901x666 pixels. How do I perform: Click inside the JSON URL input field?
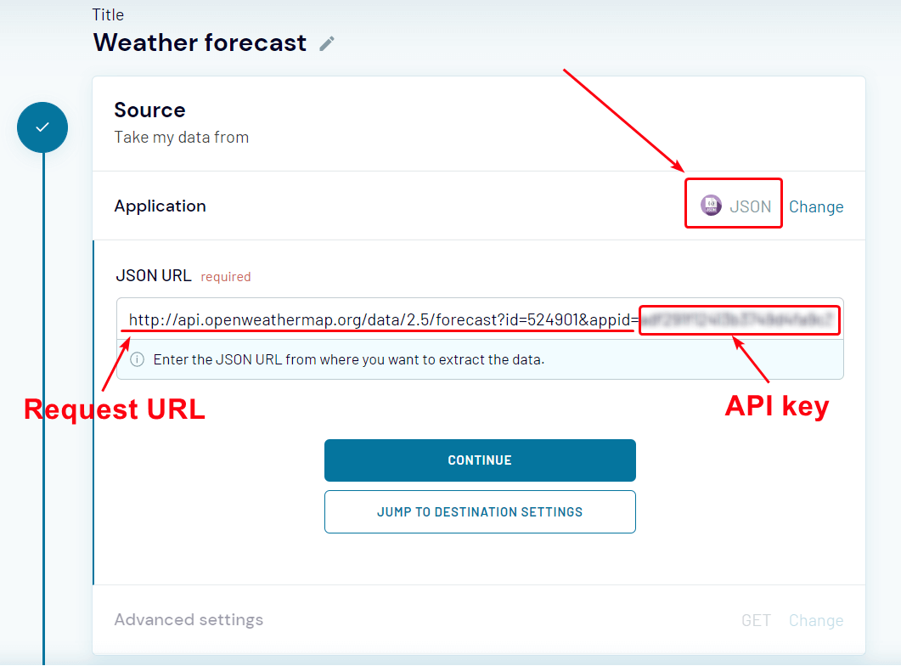tap(480, 319)
